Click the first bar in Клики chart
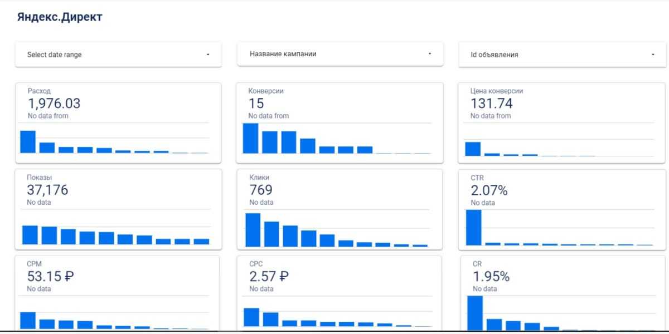The image size is (669, 334). 253,229
